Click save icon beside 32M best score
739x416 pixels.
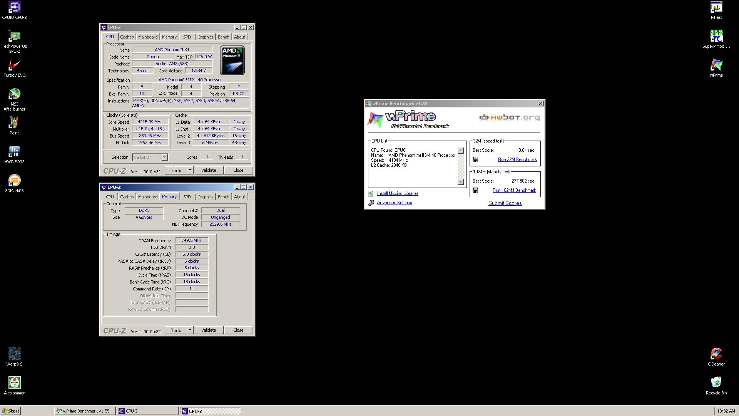(x=475, y=159)
